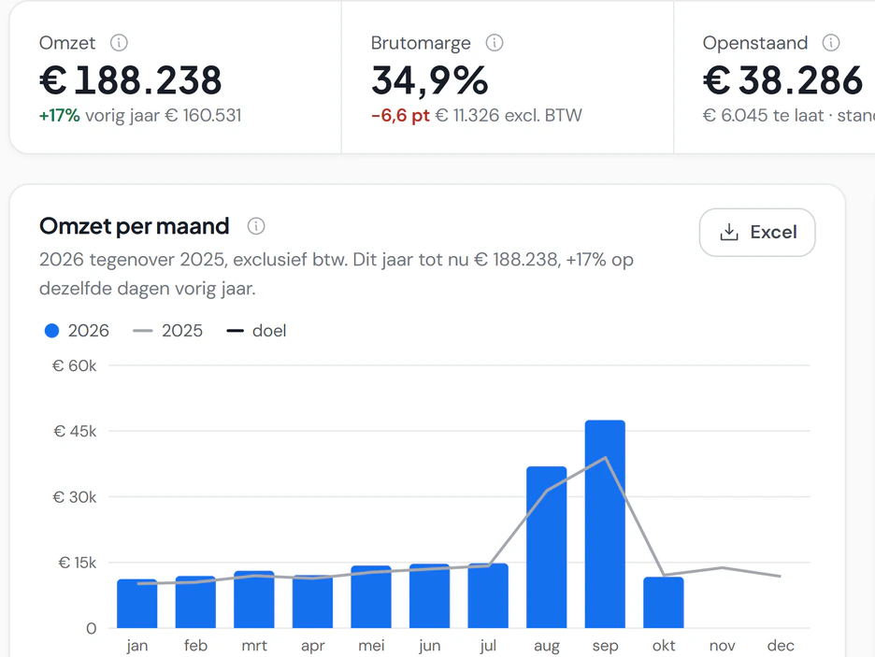
Task: Click the July revenue bar
Action: pyautogui.click(x=488, y=595)
